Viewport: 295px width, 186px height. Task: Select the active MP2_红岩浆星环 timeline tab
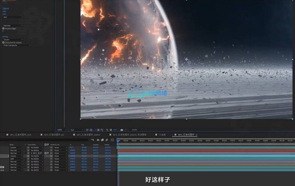pos(186,135)
